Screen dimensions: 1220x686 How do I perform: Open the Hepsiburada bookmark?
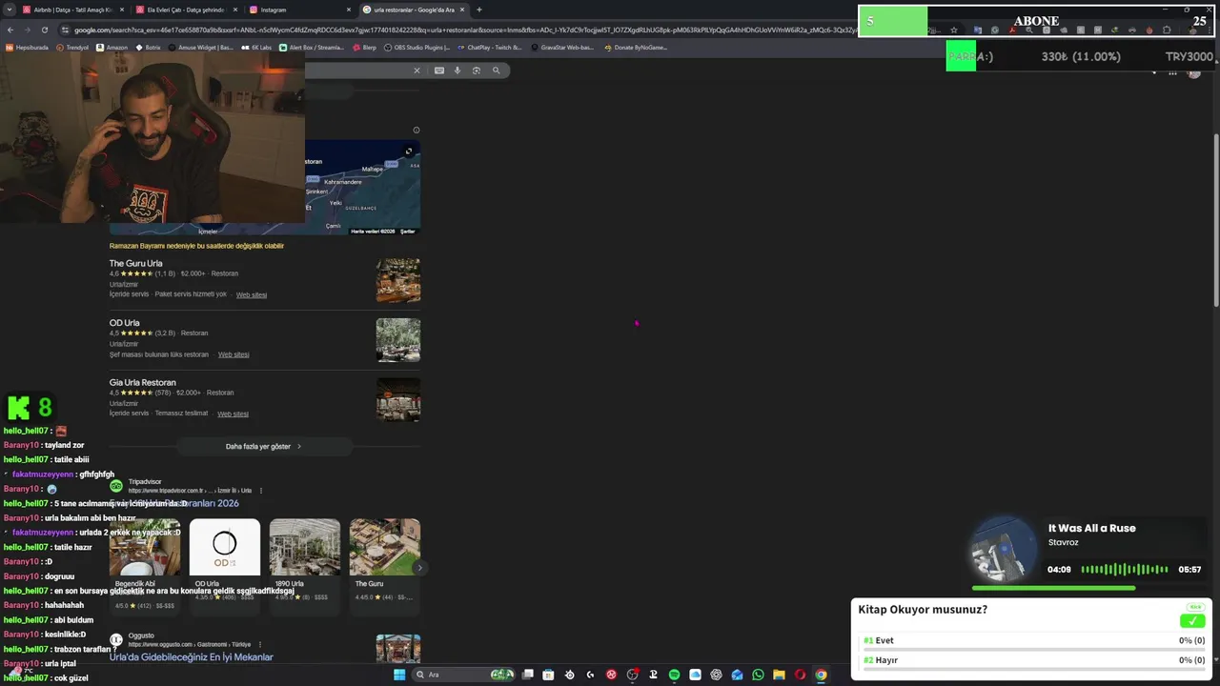pyautogui.click(x=26, y=48)
